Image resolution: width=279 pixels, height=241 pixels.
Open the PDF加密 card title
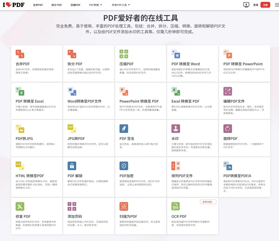click(127, 176)
